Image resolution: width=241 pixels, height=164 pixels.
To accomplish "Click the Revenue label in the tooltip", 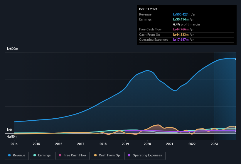I will click(145, 14).
